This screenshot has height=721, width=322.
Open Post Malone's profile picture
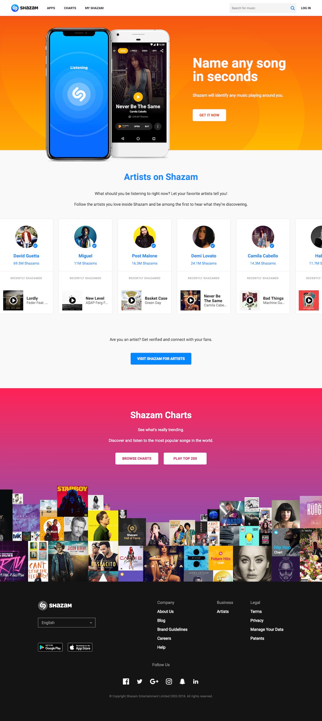click(145, 237)
